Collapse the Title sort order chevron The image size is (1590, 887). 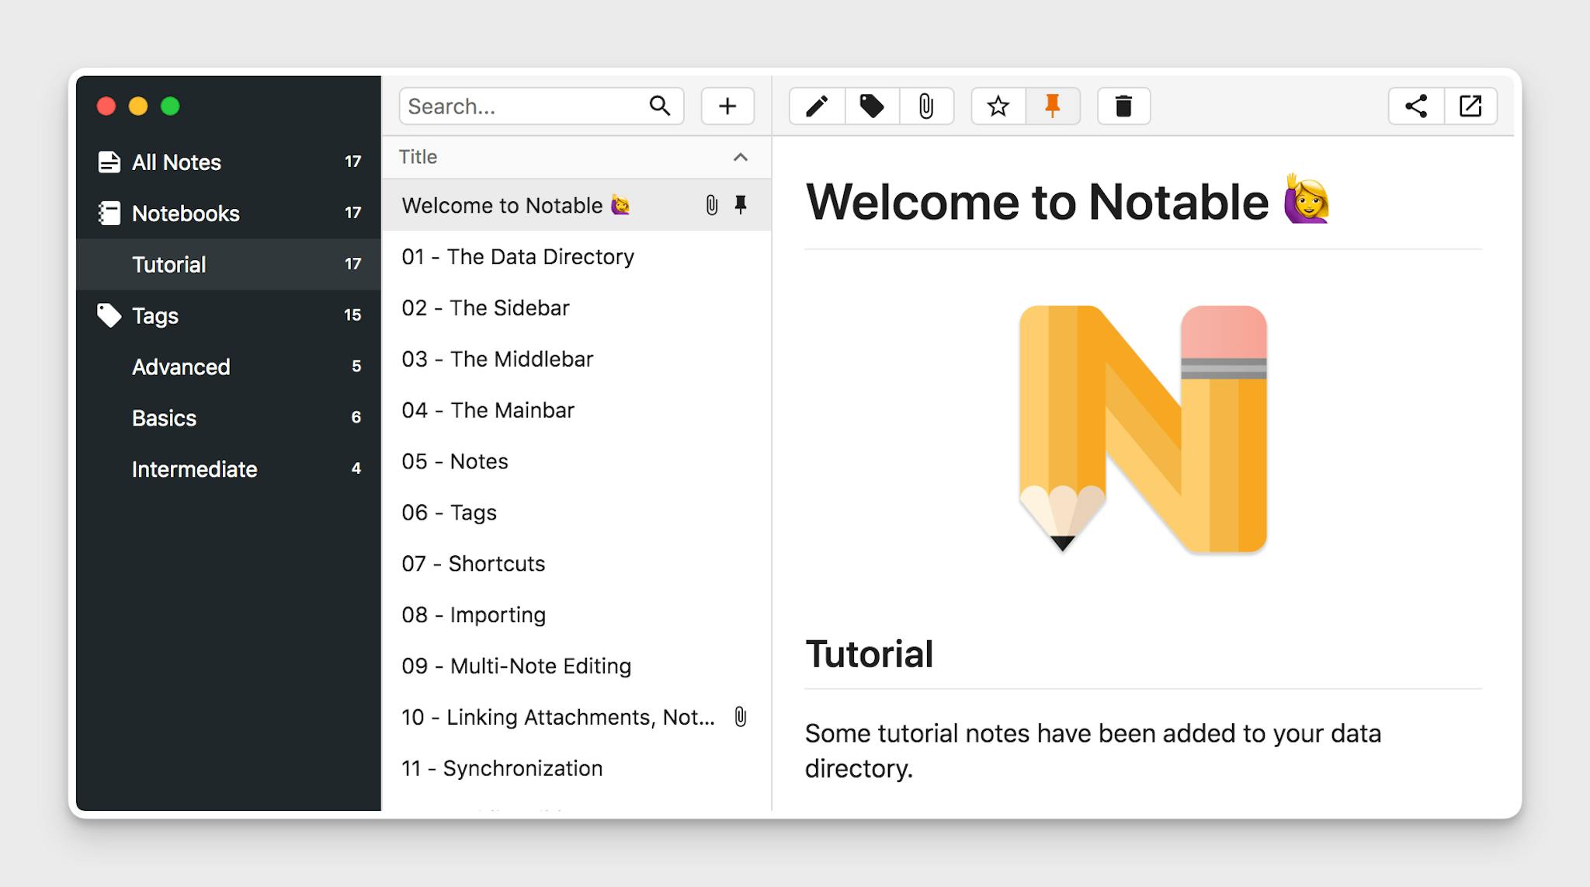coord(739,157)
